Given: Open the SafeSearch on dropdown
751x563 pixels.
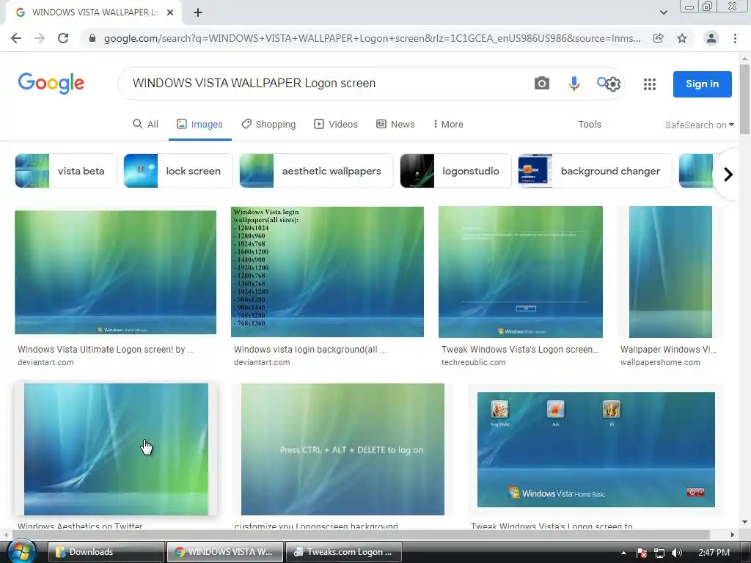Looking at the screenshot, I should click(699, 125).
